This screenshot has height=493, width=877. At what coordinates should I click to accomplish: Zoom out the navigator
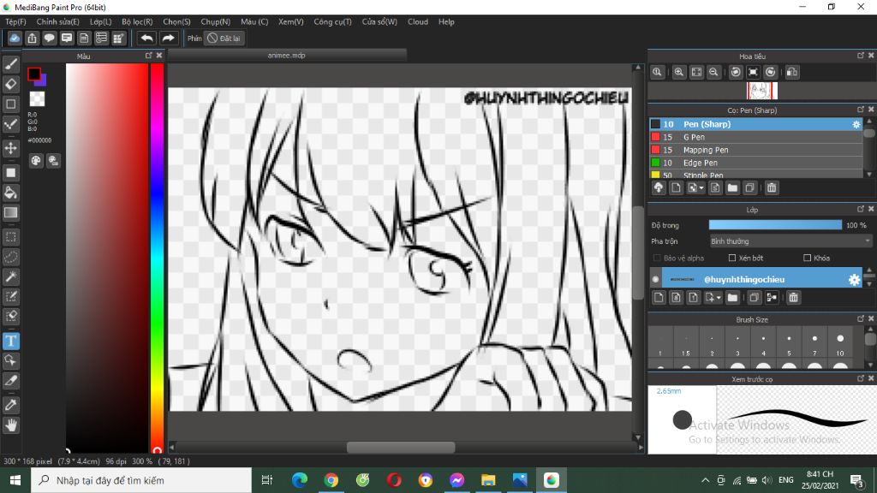(713, 72)
